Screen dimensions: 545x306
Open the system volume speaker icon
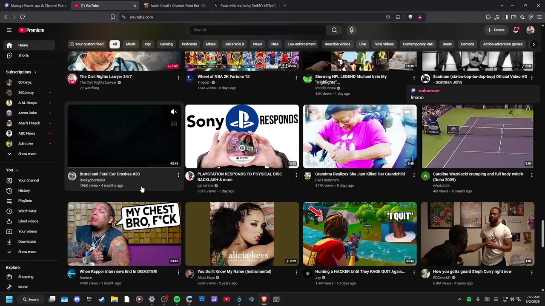tap(512, 299)
